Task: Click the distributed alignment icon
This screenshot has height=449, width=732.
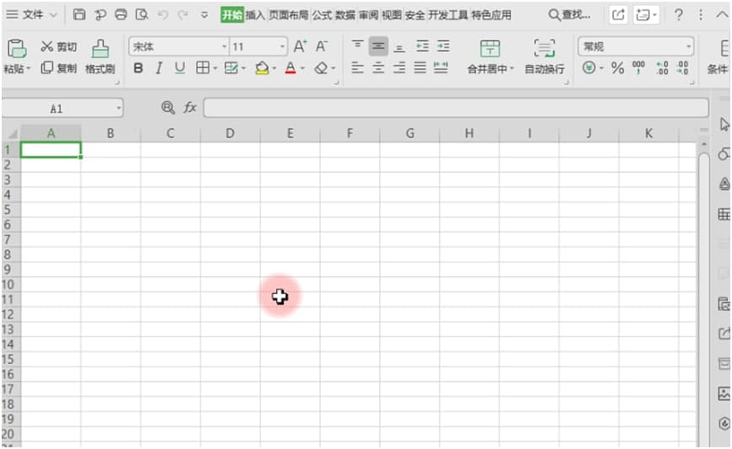Action: click(441, 68)
